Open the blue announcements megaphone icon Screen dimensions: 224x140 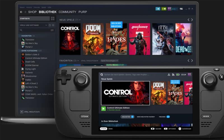[158, 9]
